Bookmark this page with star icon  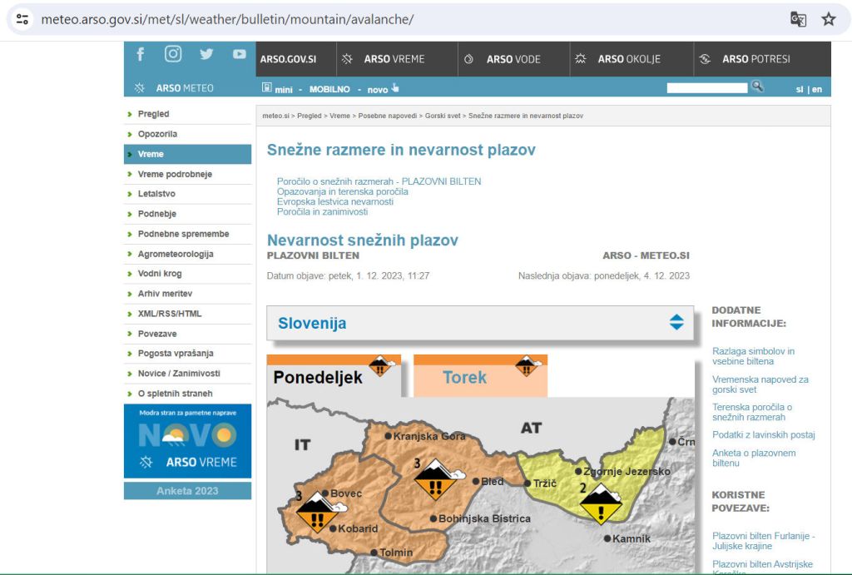(829, 19)
